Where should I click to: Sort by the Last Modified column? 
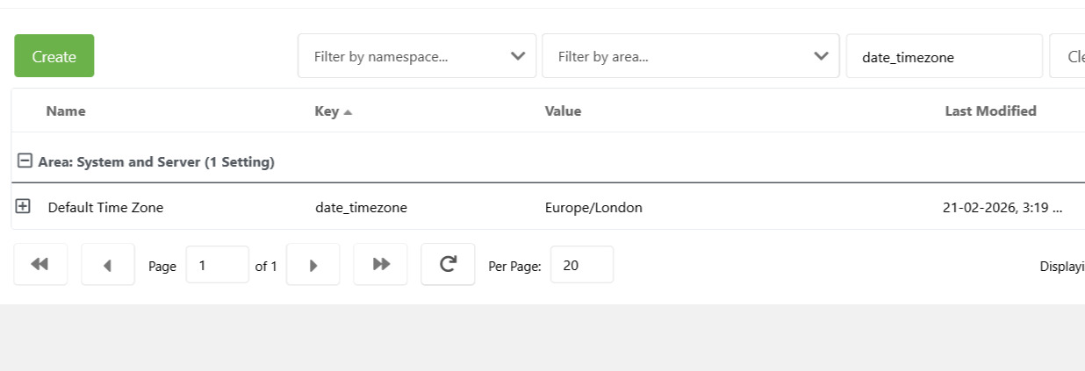click(990, 111)
